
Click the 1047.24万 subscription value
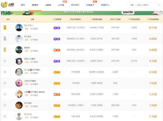coord(76,94)
